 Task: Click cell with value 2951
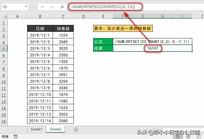pos(63,75)
